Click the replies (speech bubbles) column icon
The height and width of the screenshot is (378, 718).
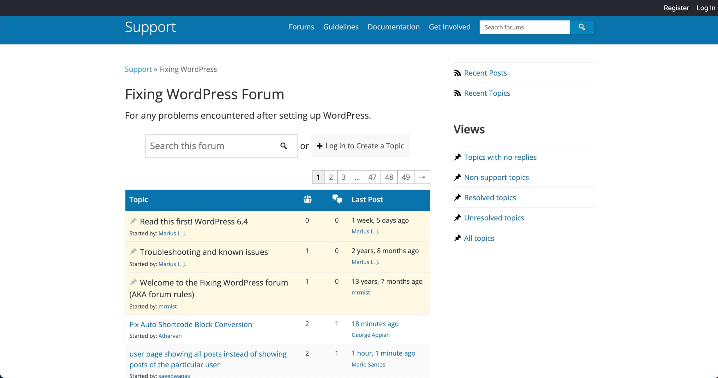[x=337, y=199]
